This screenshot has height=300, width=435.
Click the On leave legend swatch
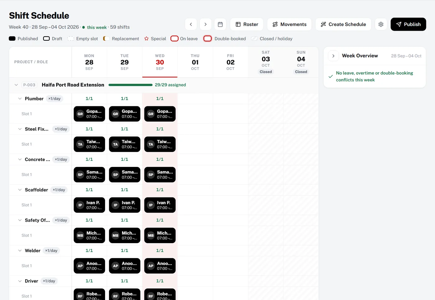[175, 39]
